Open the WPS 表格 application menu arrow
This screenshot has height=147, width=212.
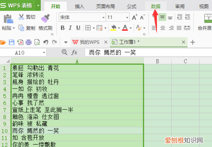coord(38,6)
